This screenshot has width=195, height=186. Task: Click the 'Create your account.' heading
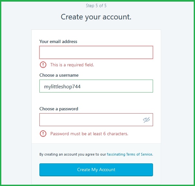pos(96,17)
